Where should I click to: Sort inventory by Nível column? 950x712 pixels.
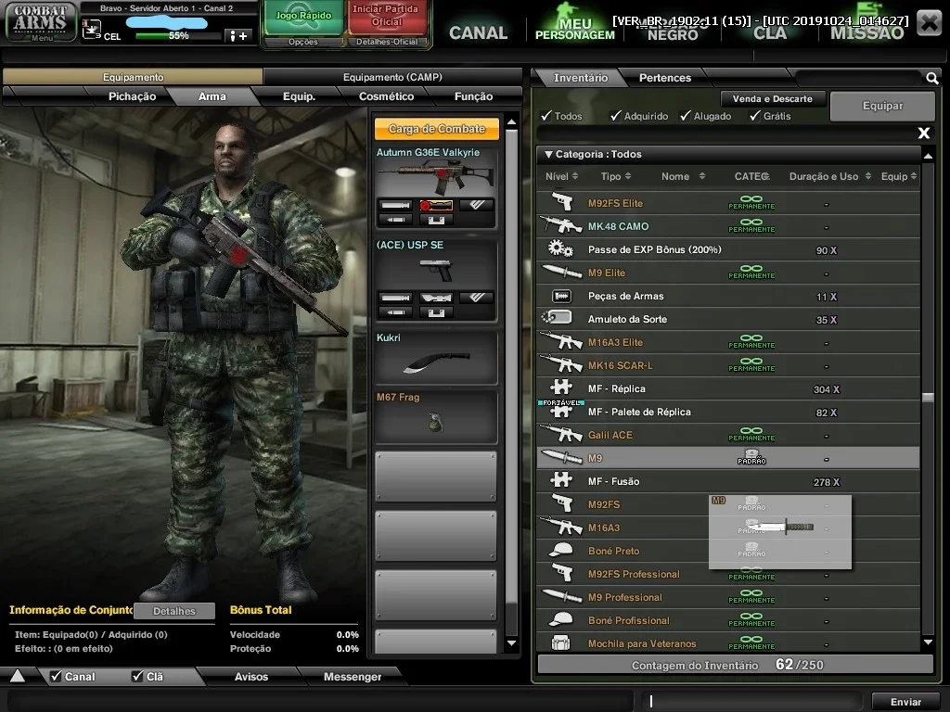pos(561,176)
